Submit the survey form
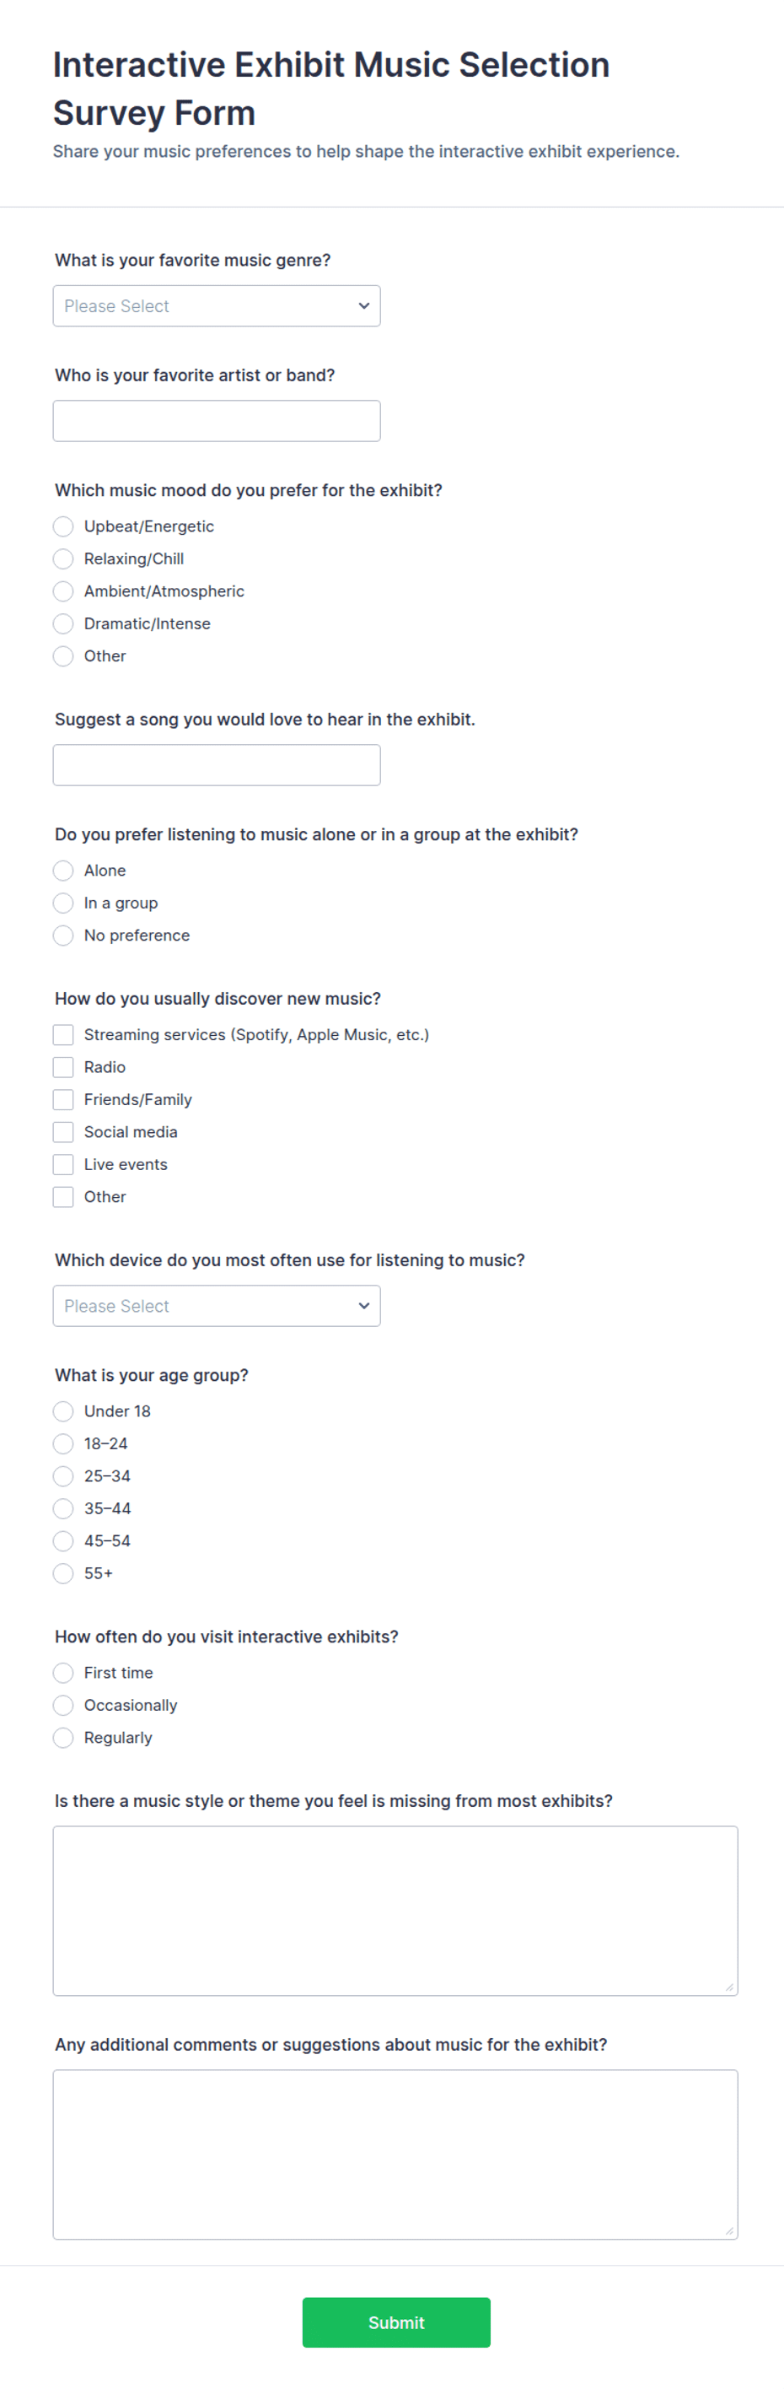Screen dimensions: 784x2389 coord(395,2322)
